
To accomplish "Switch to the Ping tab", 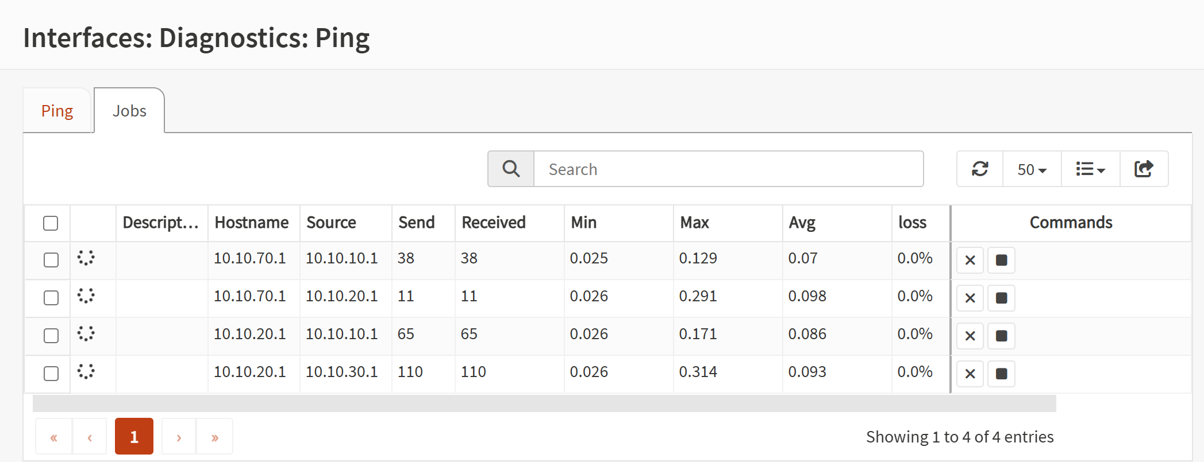I will [x=57, y=111].
